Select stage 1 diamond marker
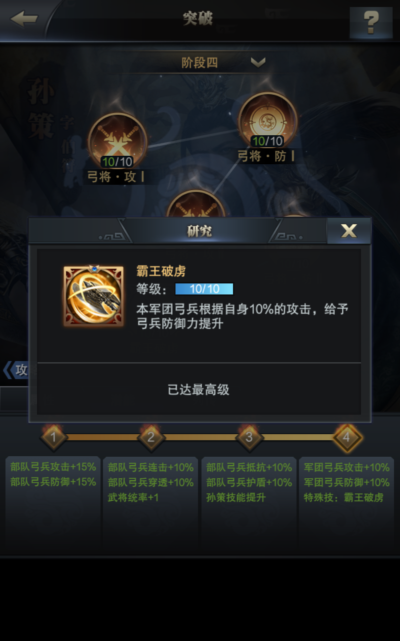Screen dimensions: 400x641 click(53, 437)
